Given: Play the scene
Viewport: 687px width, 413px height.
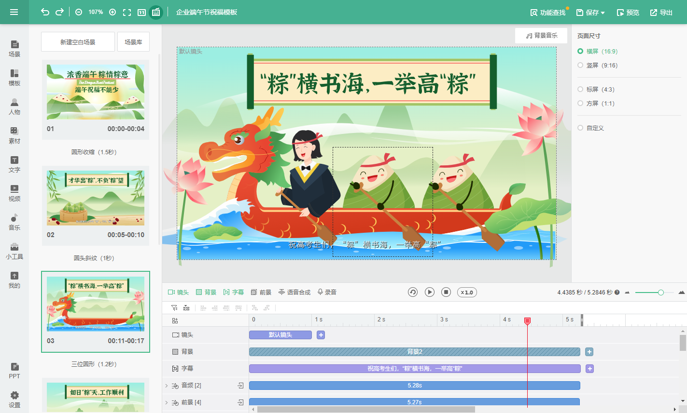Looking at the screenshot, I should pyautogui.click(x=430, y=292).
